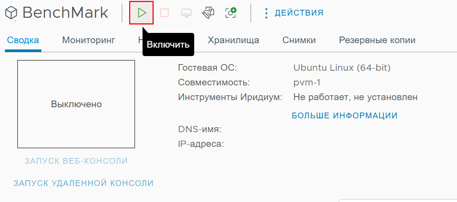The height and width of the screenshot is (202, 457).
Task: Click the Совместимость label
Action: [x=214, y=83]
